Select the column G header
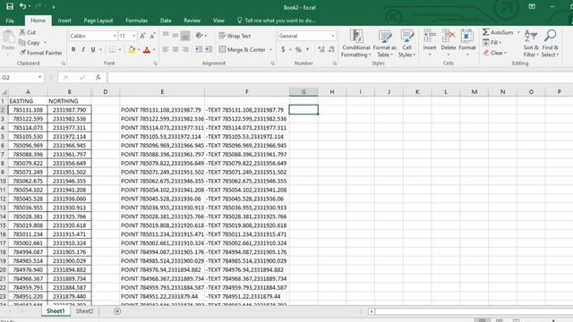 click(304, 91)
